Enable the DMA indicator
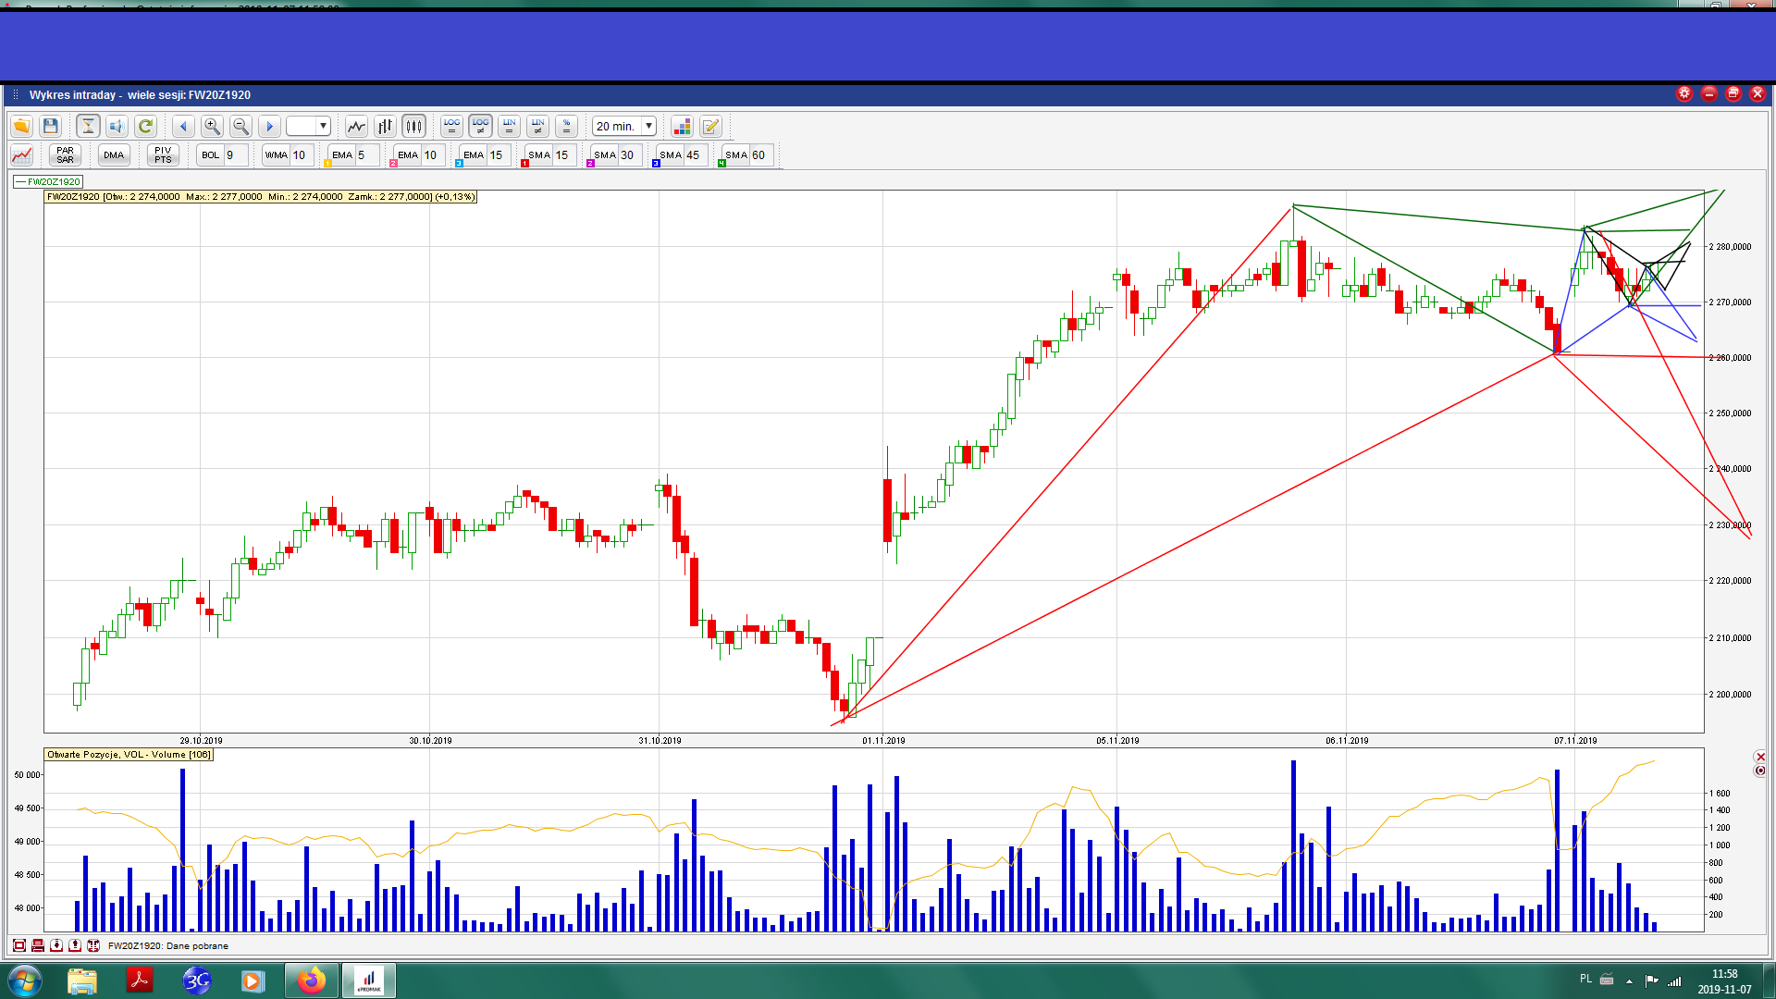Screen dimensions: 1776x999 pyautogui.click(x=114, y=155)
